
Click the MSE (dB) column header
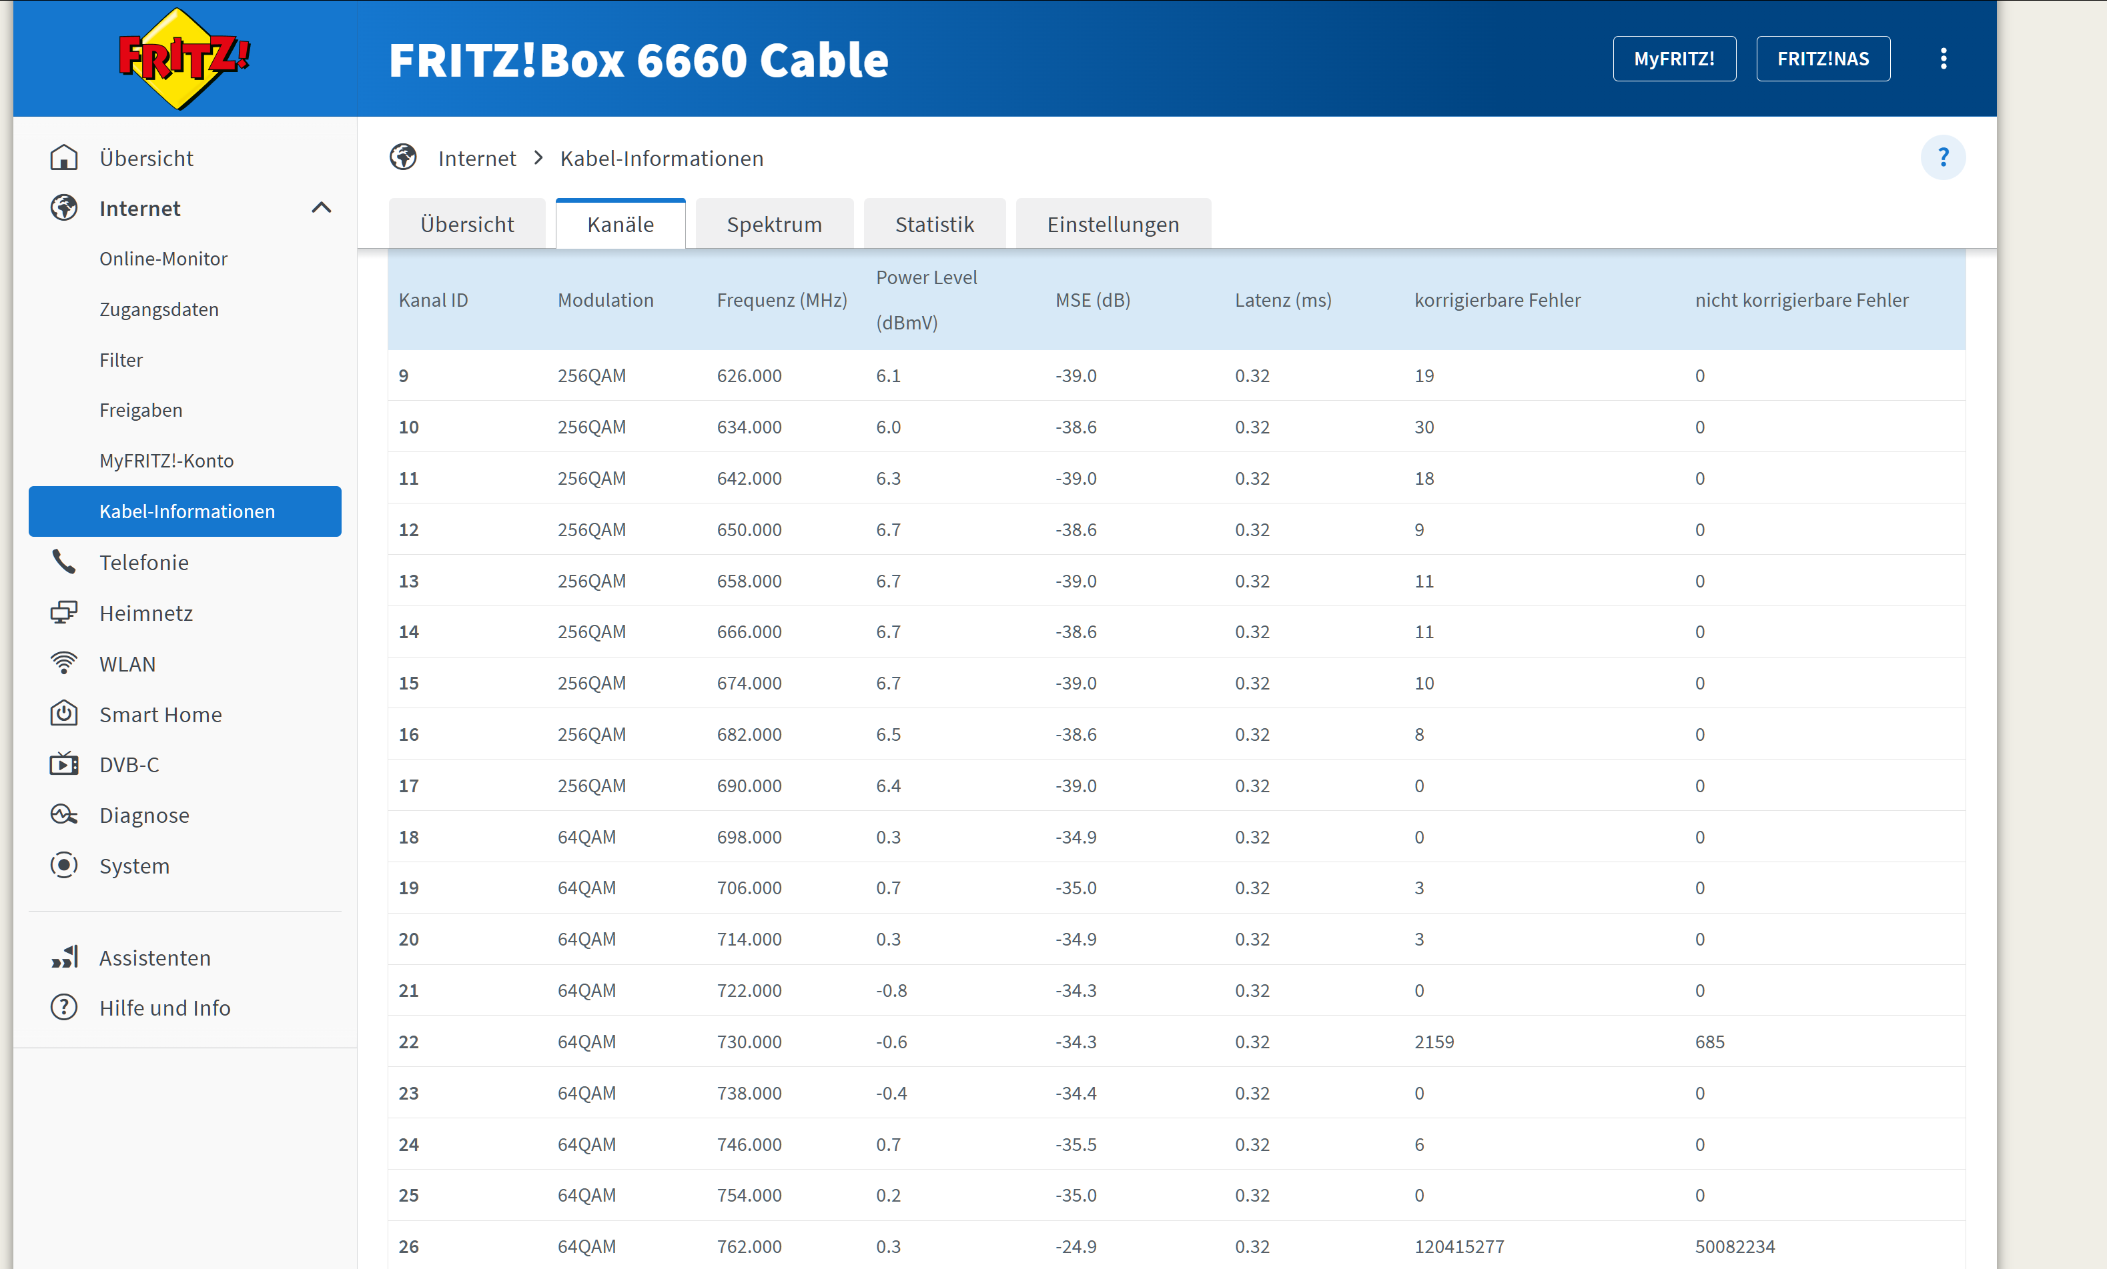click(x=1093, y=300)
